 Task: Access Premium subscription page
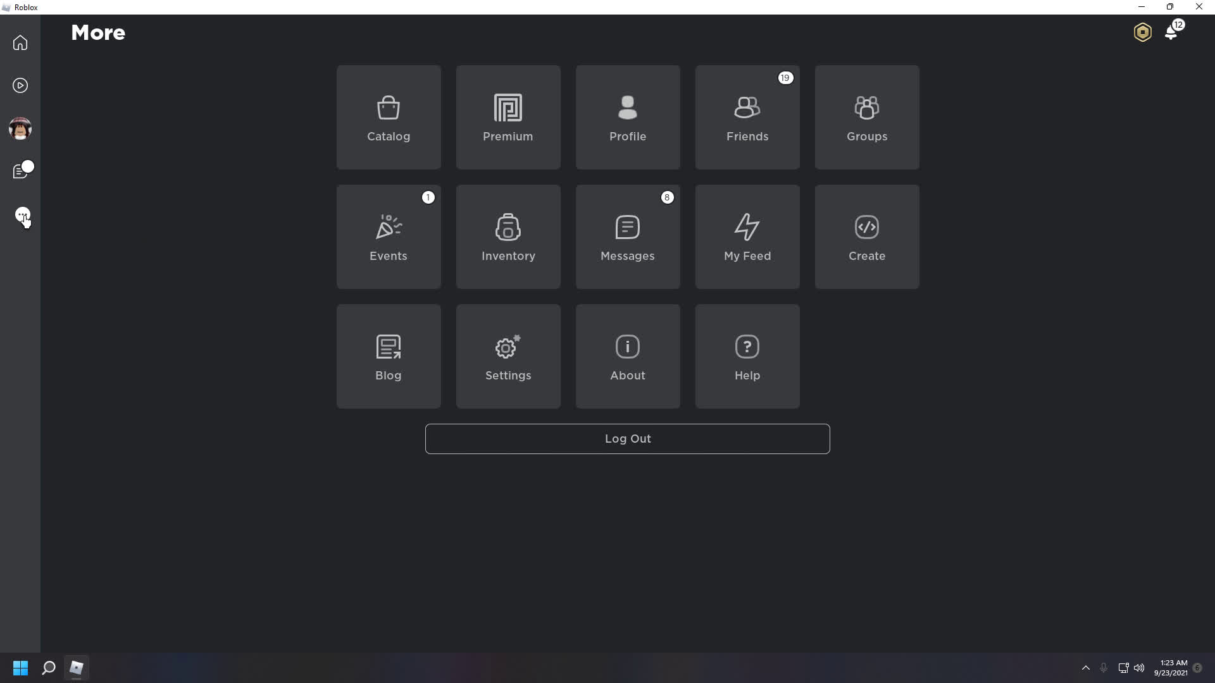pyautogui.click(x=508, y=117)
